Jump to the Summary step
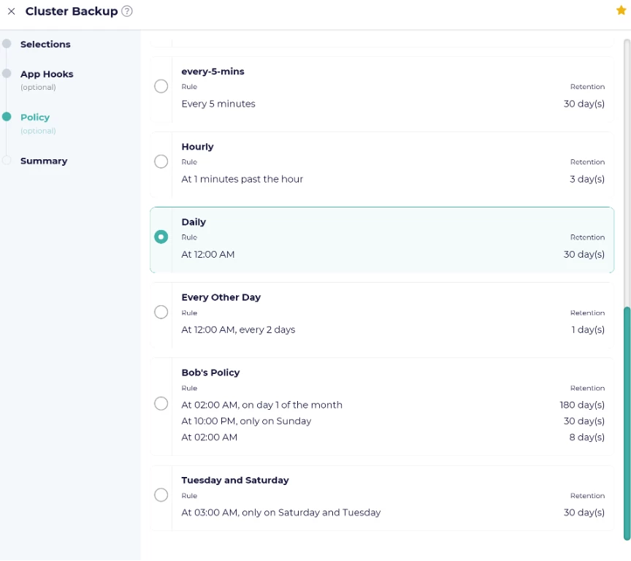 44,161
